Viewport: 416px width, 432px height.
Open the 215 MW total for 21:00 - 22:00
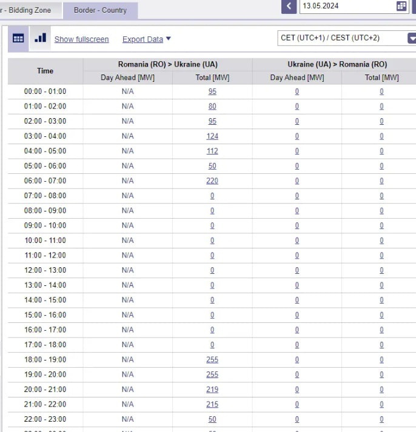tap(212, 405)
